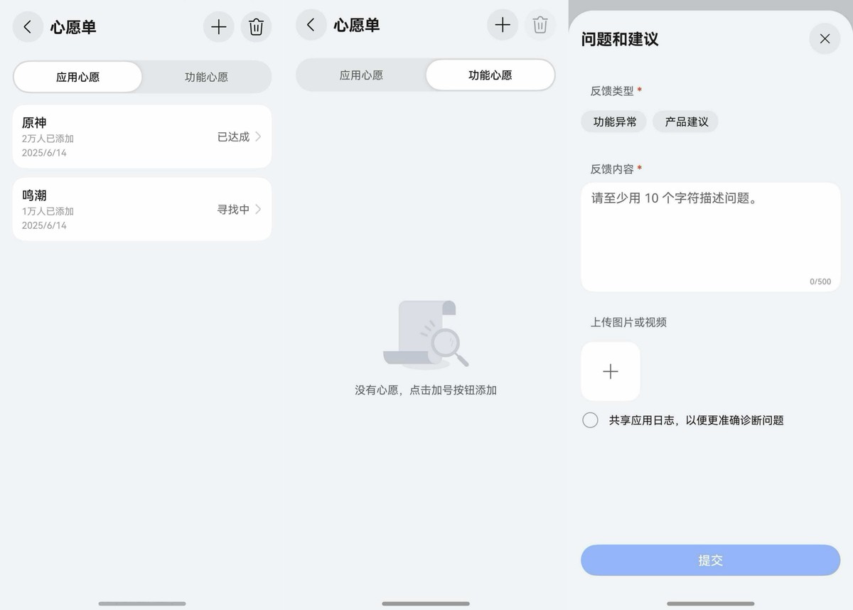Tap 已达成 status text

coord(233,137)
